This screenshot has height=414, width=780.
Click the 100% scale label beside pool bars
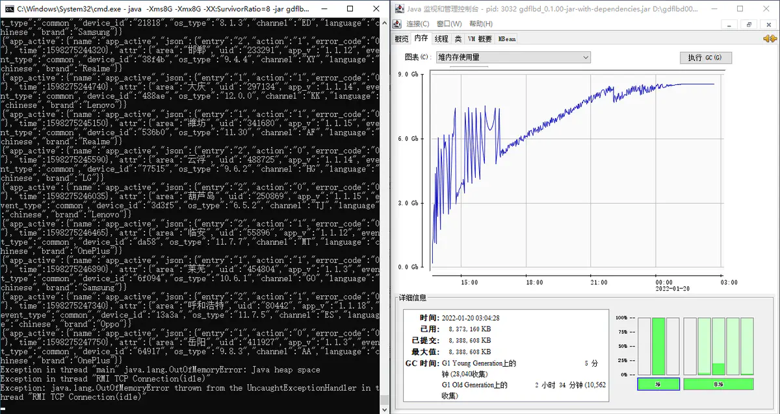pos(621,317)
